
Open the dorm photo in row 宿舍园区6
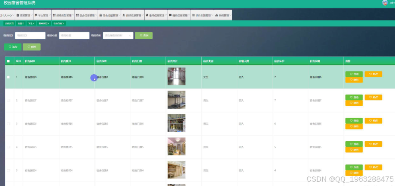pyautogui.click(x=176, y=123)
